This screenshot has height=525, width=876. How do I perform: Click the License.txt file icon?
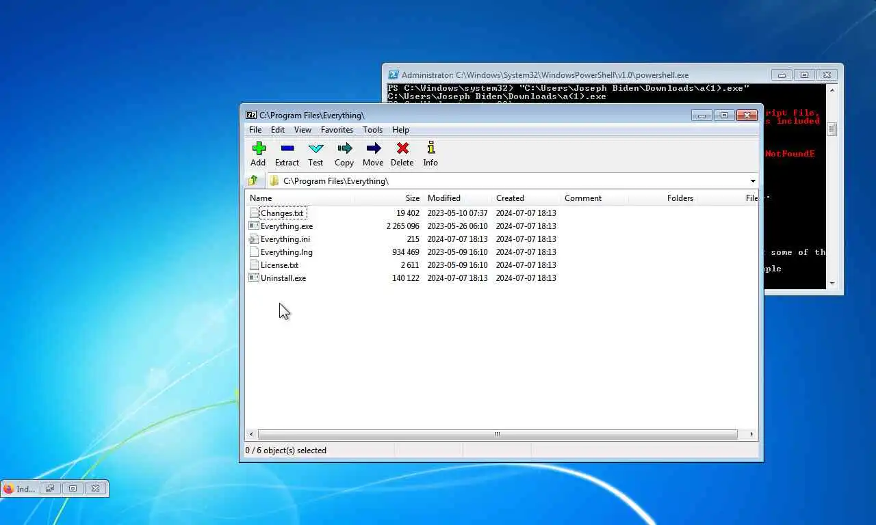(254, 265)
